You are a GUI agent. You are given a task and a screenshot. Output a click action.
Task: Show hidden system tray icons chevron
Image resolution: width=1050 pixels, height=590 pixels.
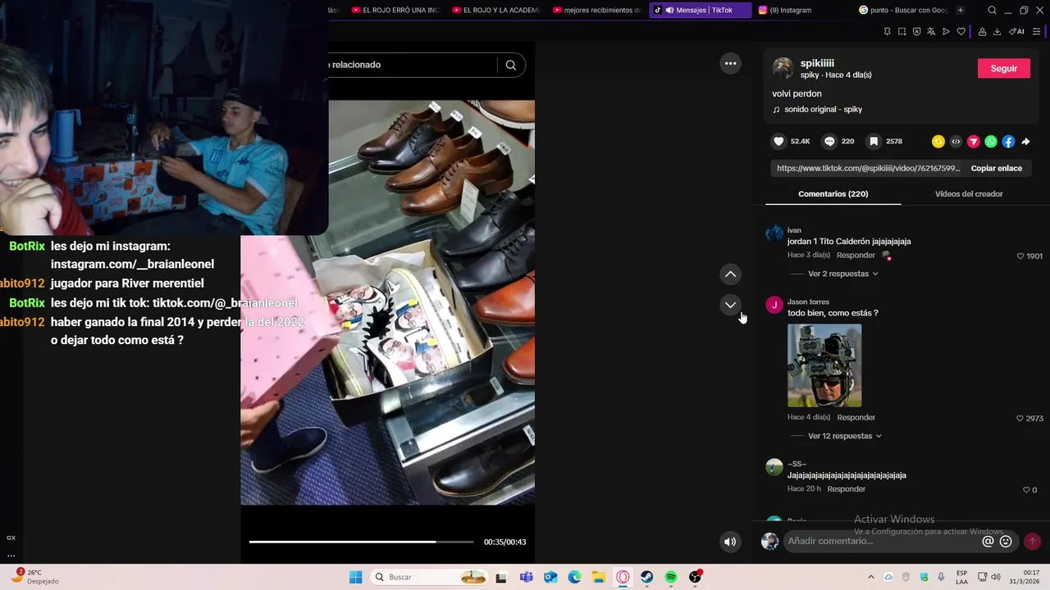click(871, 577)
